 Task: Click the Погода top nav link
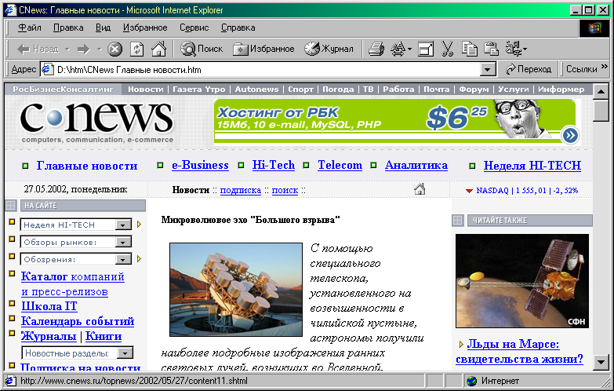[x=338, y=90]
